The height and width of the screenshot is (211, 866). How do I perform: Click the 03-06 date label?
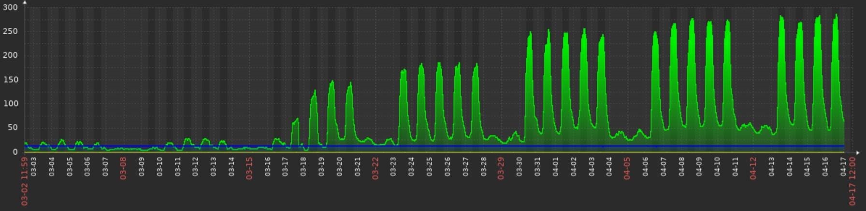click(87, 166)
